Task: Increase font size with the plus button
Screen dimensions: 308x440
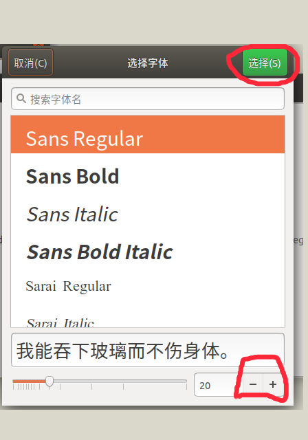Action: [x=273, y=384]
